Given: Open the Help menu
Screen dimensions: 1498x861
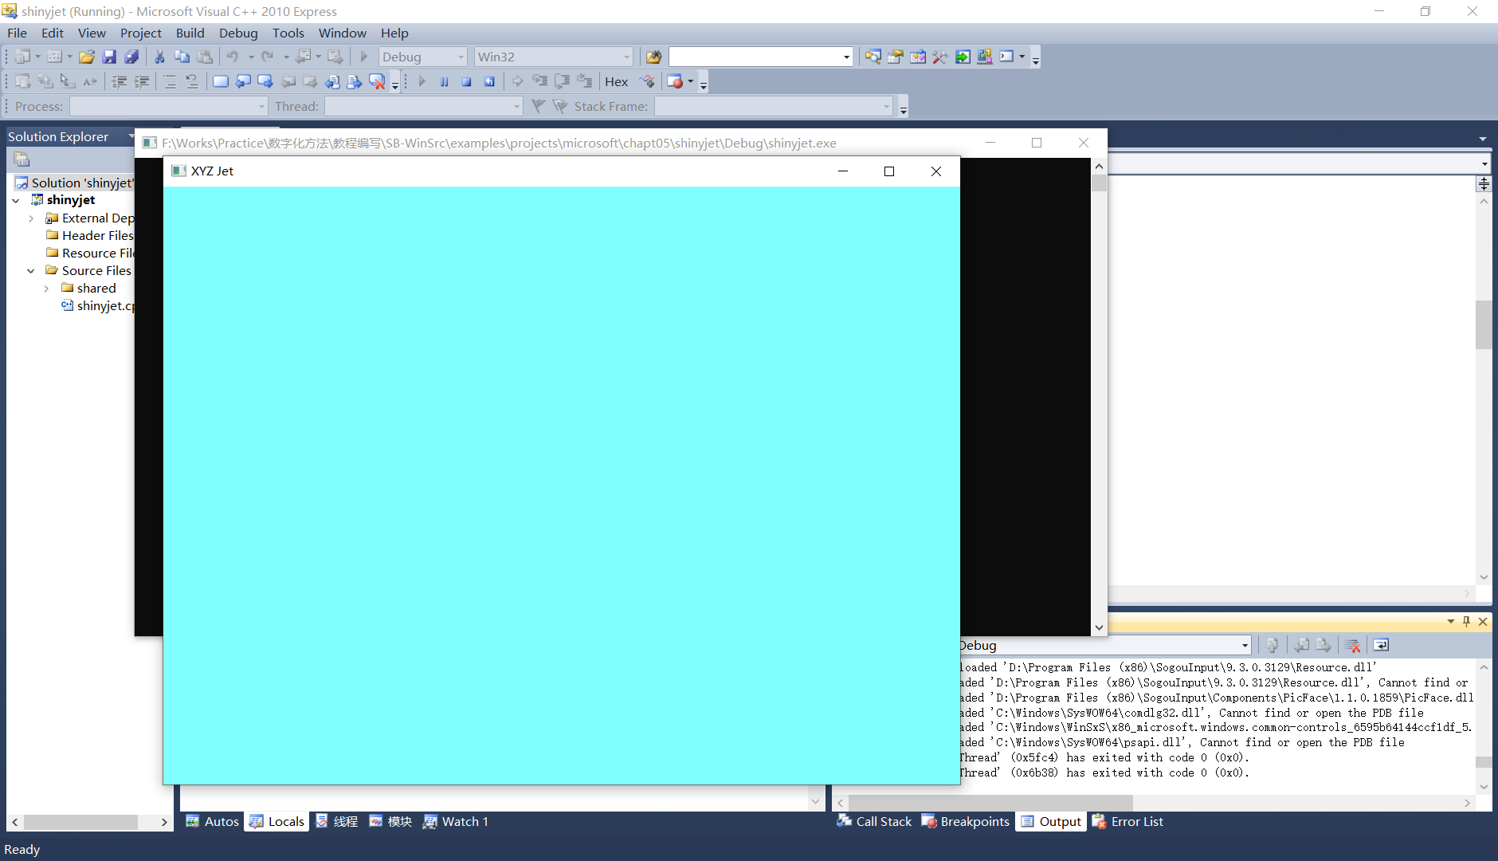Looking at the screenshot, I should 394,33.
